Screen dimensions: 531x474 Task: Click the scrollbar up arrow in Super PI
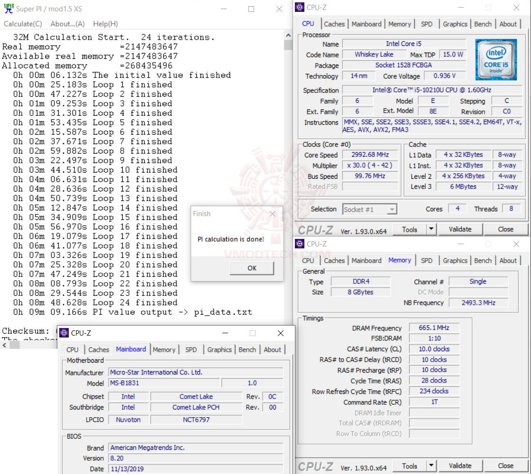pos(288,34)
